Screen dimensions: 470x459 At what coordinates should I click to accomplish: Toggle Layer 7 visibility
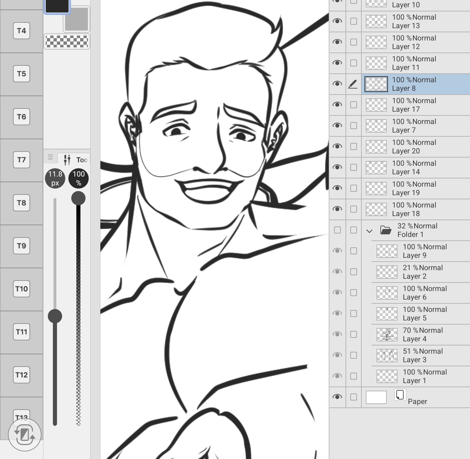pos(337,126)
